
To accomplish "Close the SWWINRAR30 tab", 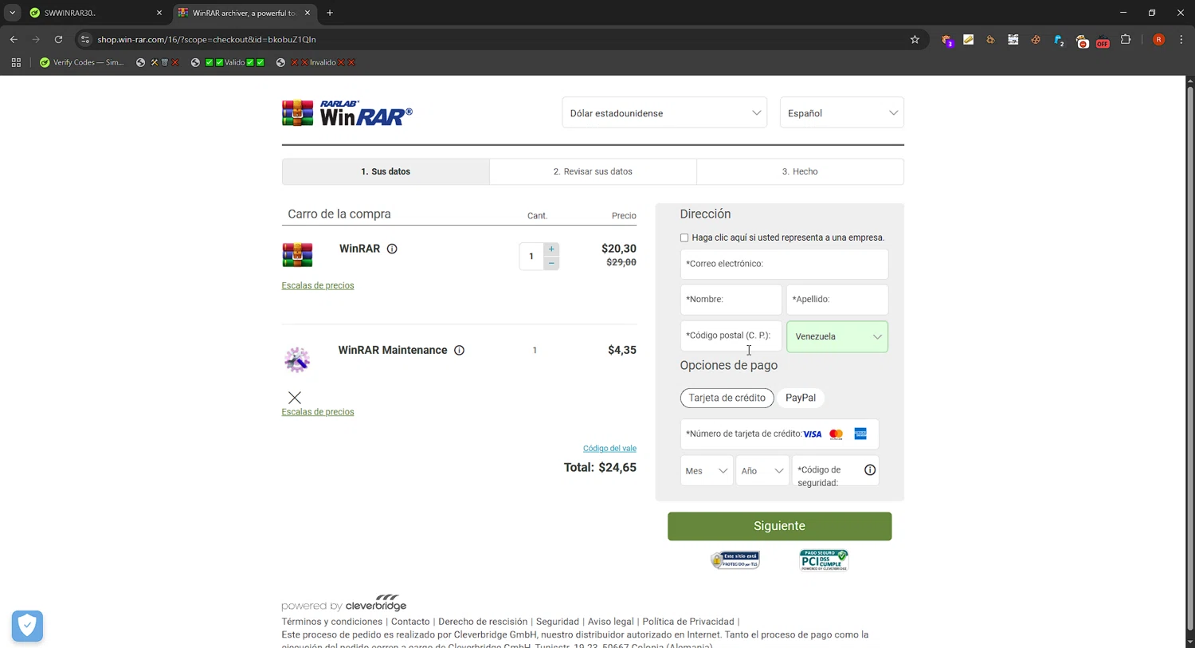I will click(x=159, y=13).
